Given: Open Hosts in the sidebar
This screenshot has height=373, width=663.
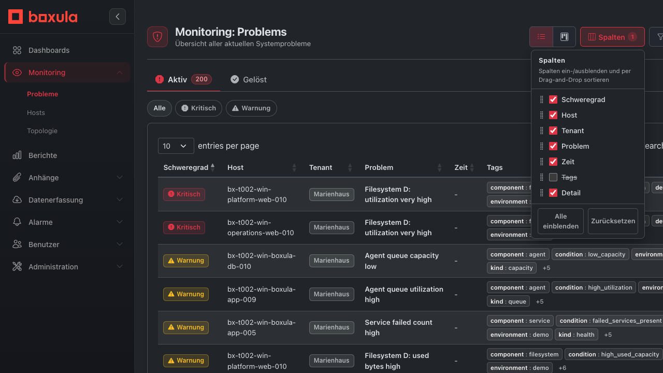Looking at the screenshot, I should pyautogui.click(x=36, y=112).
